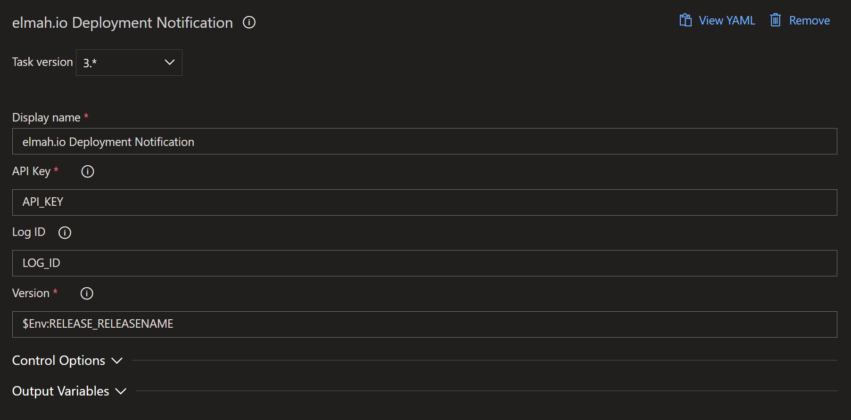
Task: Click the View YAML link
Action: click(727, 20)
